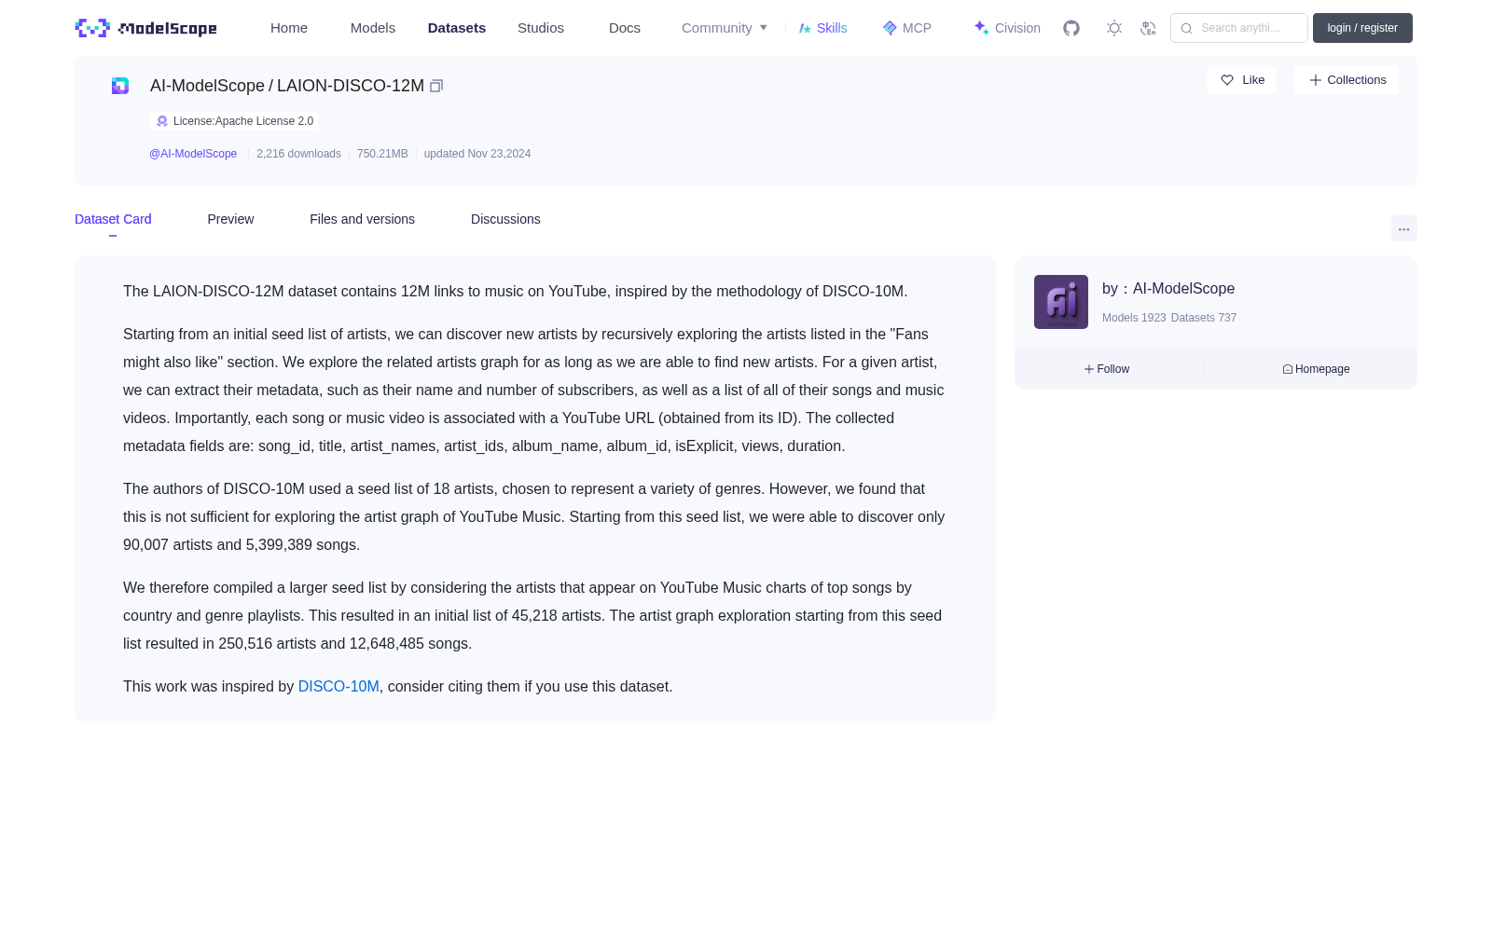The width and height of the screenshot is (1492, 932).
Task: Go to the Home menu item
Action: point(289,28)
